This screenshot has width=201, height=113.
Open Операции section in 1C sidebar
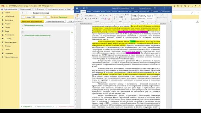click(x=8, y=46)
